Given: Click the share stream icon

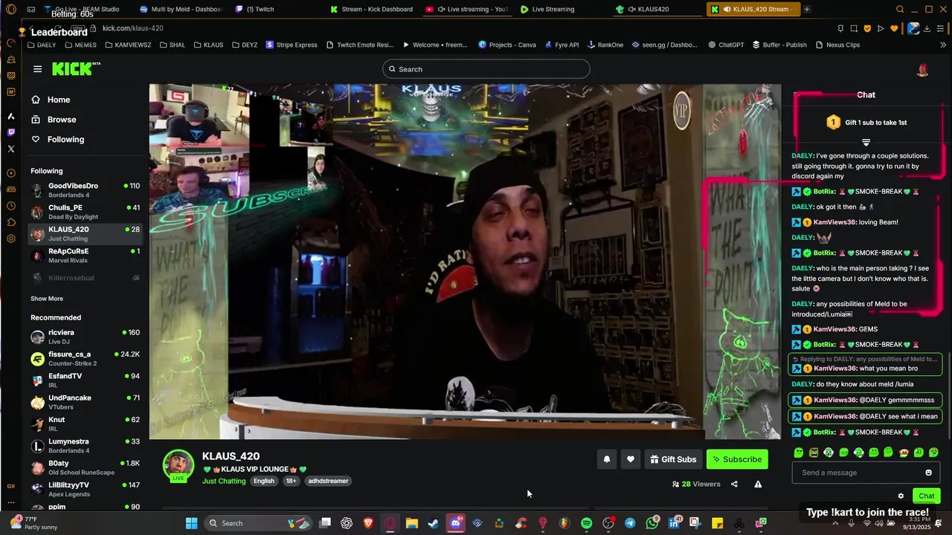Looking at the screenshot, I should click(734, 484).
